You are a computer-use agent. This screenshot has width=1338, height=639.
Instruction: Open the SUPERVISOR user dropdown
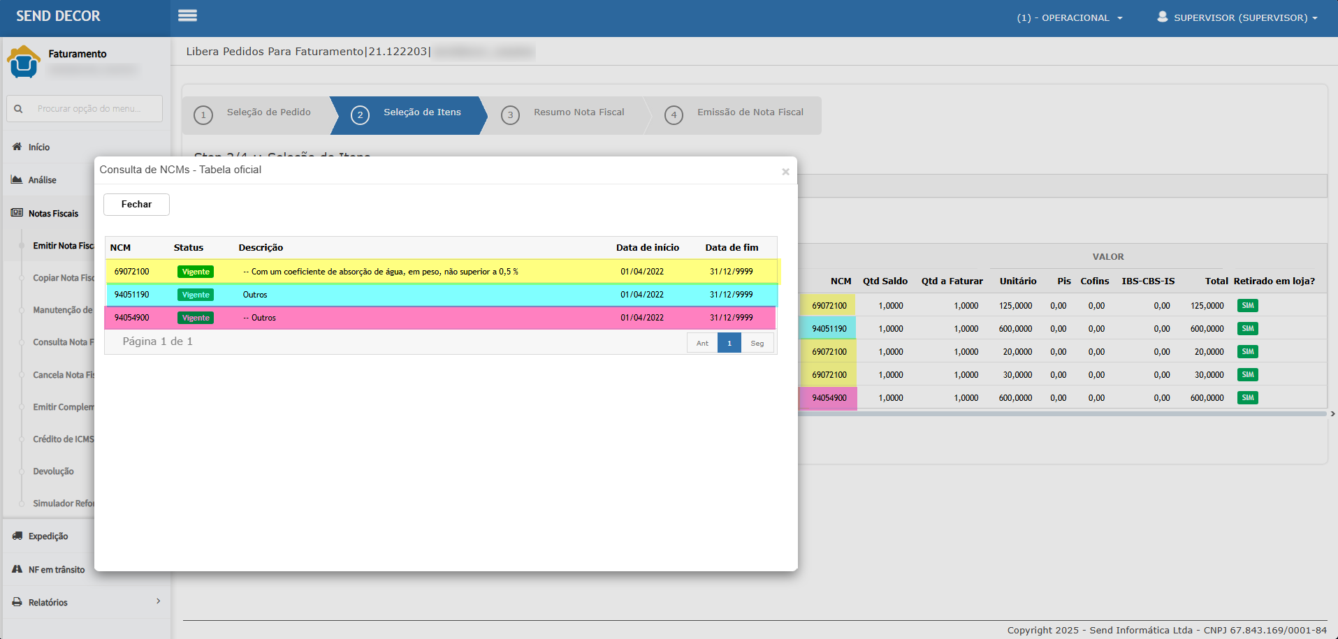click(1237, 17)
